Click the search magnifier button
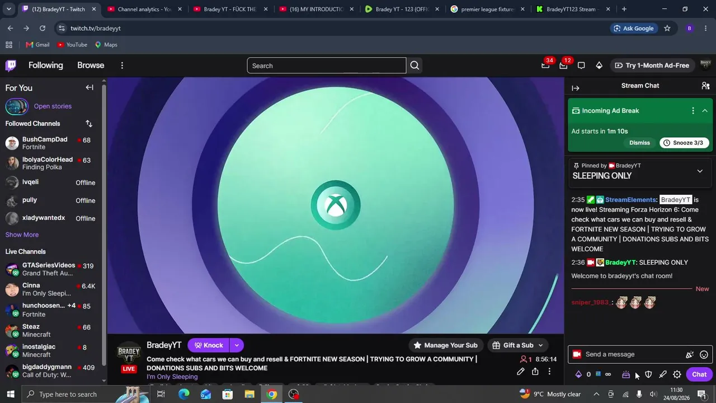 [x=414, y=65]
